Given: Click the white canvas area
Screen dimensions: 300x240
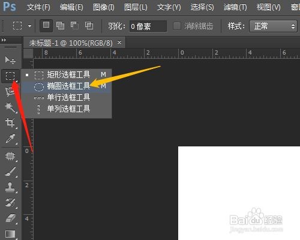Looking at the screenshot, I should [x=239, y=193].
